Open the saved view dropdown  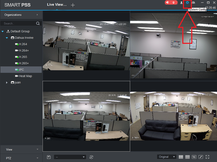click(x=70, y=157)
